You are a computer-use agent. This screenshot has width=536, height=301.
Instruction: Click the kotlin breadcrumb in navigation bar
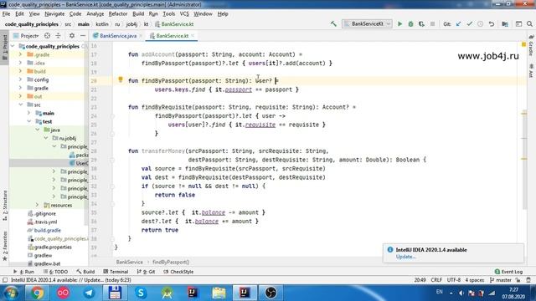pyautogui.click(x=102, y=24)
